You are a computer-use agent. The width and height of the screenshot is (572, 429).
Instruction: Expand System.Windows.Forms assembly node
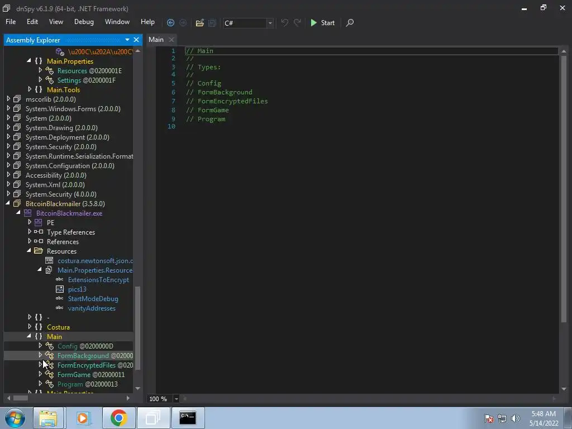point(8,108)
